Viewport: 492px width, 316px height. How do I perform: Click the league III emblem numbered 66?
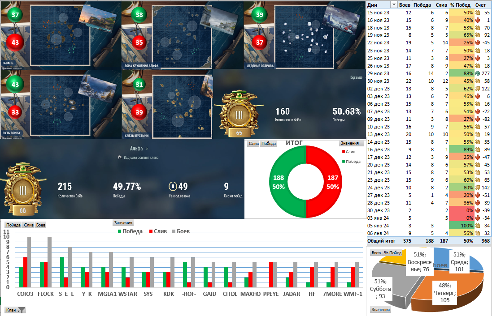click(x=22, y=190)
